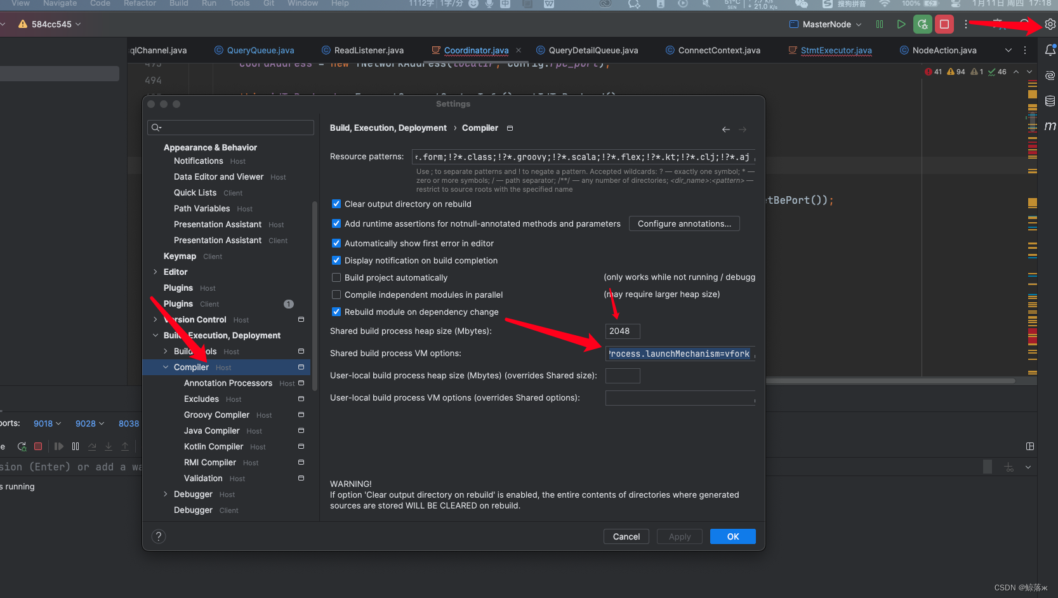This screenshot has width=1058, height=598.
Task: Navigate forward in the Settings dialog
Action: 743,130
